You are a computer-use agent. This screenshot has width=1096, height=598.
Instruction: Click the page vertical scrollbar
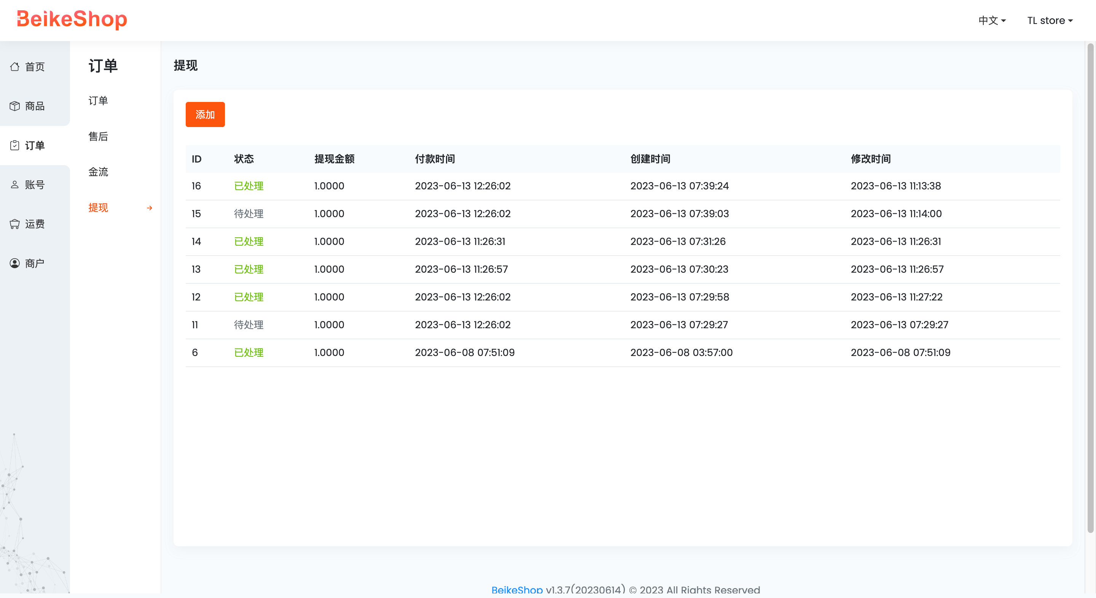[1090, 288]
